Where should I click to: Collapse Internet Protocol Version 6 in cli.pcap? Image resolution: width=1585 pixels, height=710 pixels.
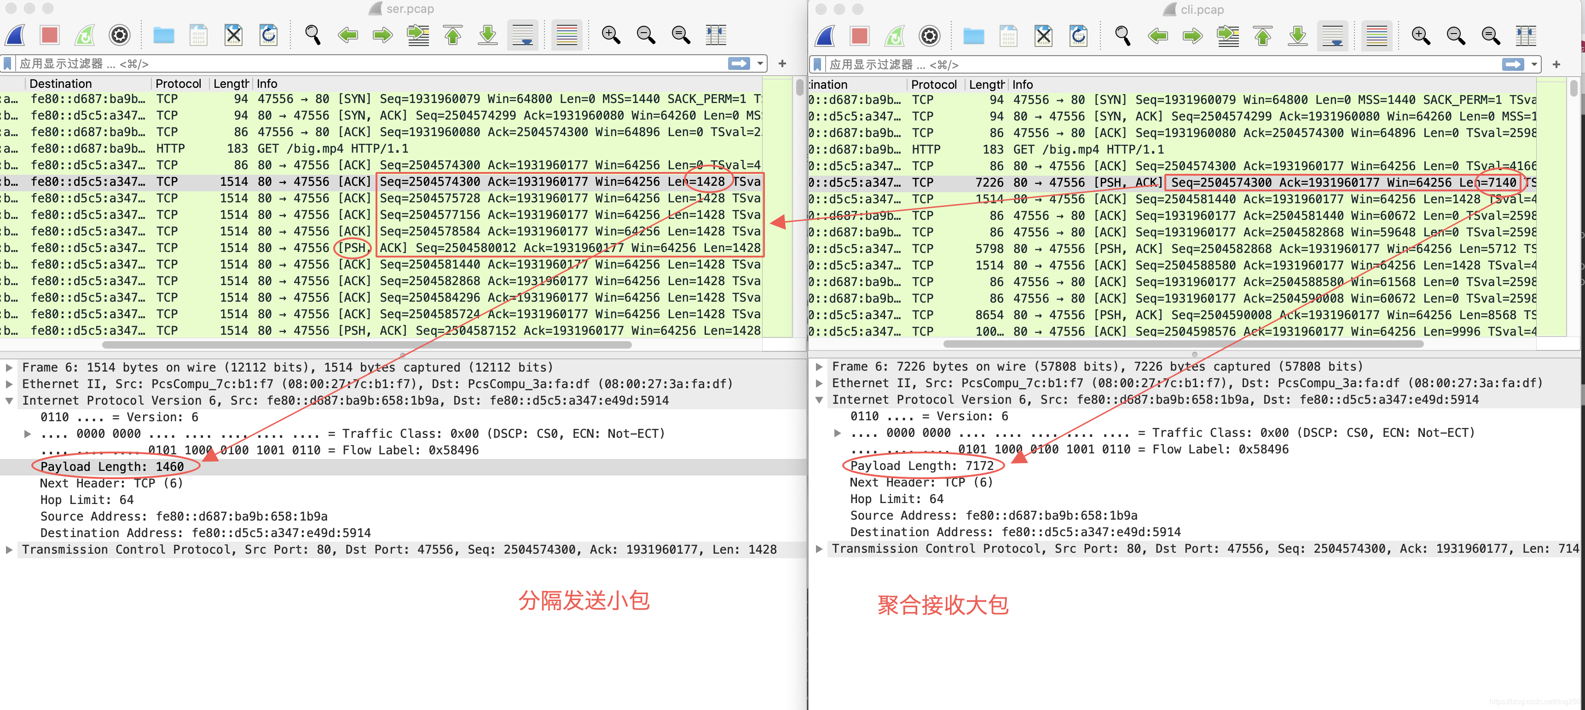(819, 400)
